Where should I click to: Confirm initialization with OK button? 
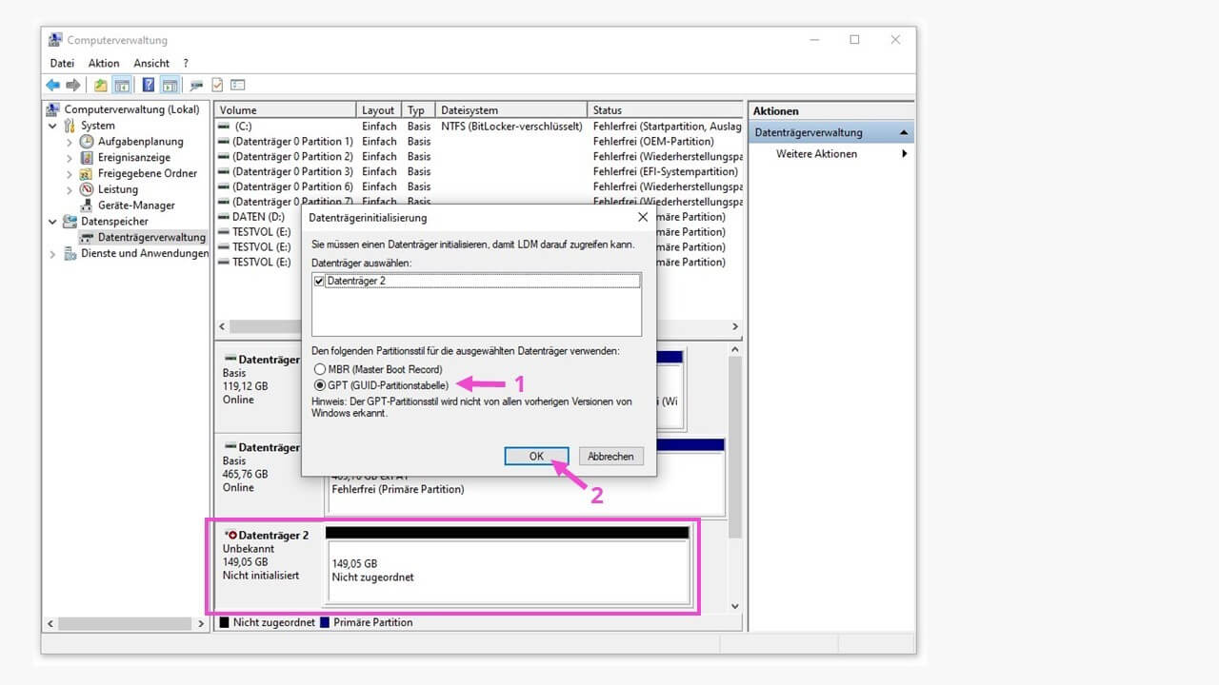pos(536,457)
